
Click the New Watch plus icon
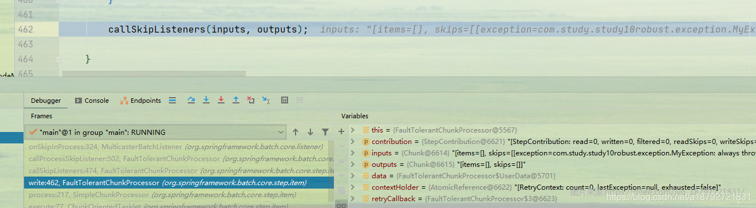(341, 131)
